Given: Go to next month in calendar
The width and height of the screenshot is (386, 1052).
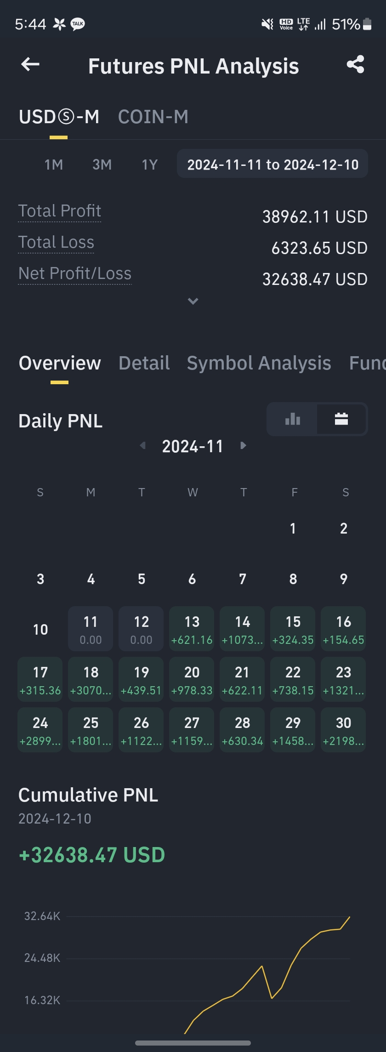Looking at the screenshot, I should pyautogui.click(x=243, y=445).
